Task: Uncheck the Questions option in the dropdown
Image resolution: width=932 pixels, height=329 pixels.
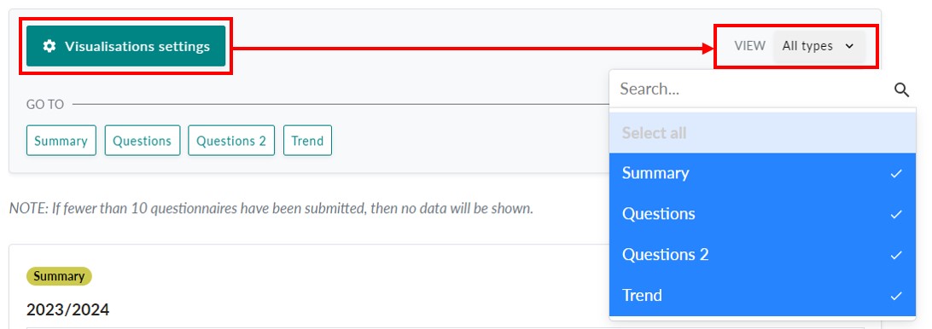Action: [763, 215]
